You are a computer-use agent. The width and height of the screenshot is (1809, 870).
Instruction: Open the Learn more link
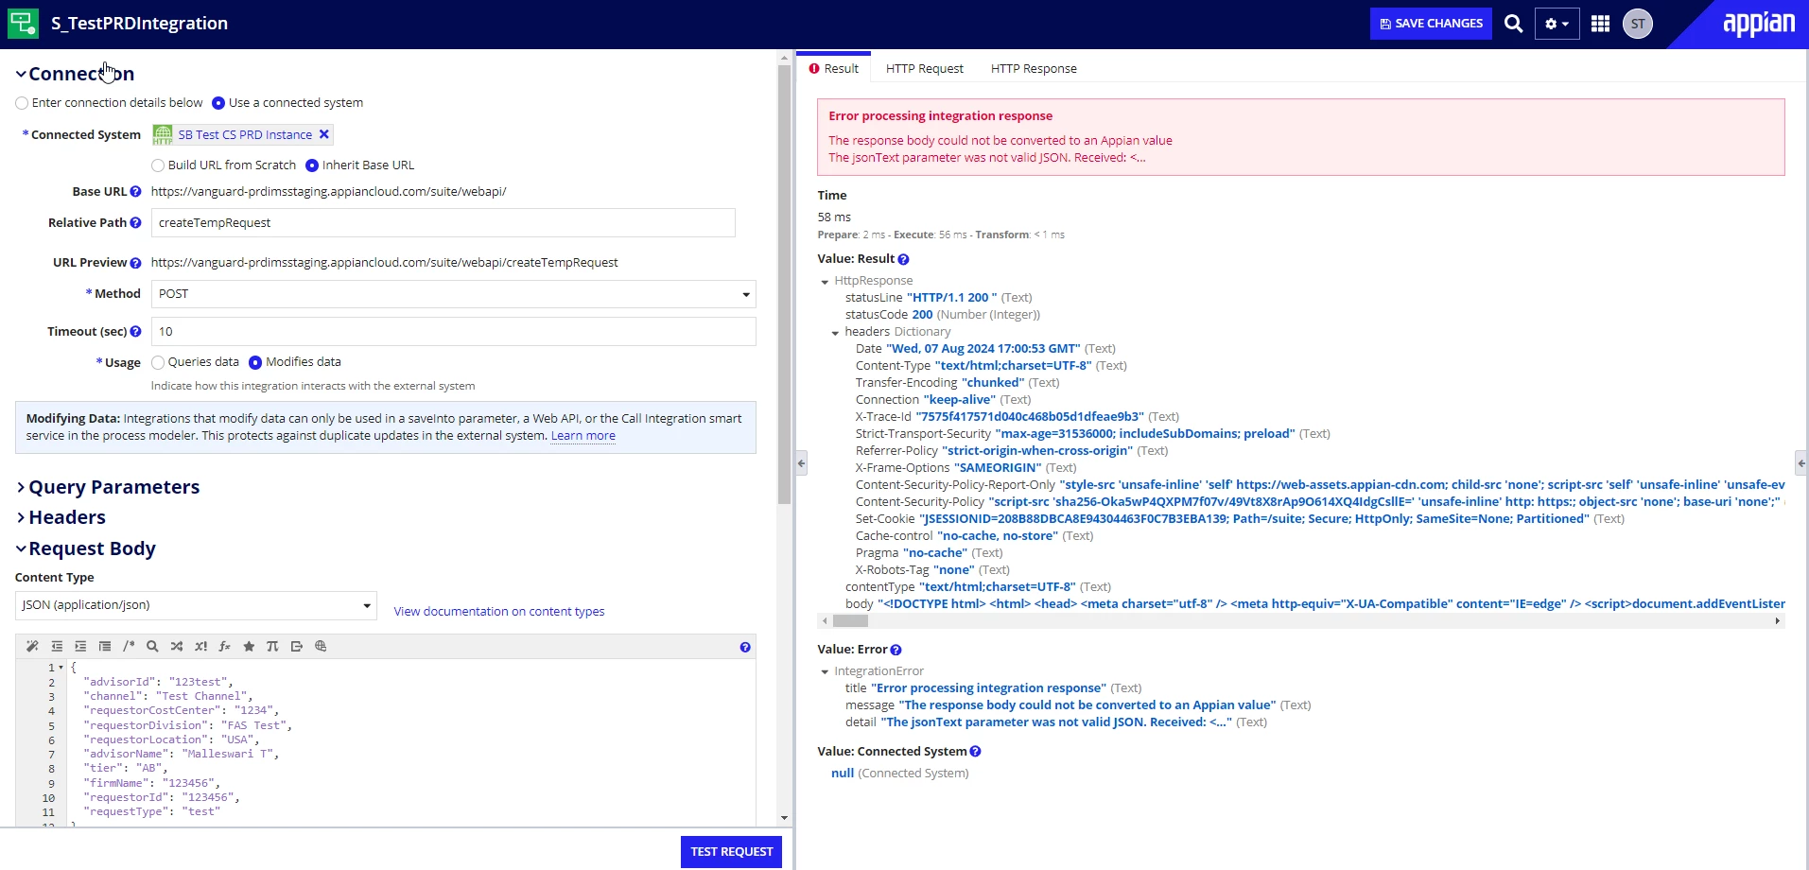[x=583, y=436]
